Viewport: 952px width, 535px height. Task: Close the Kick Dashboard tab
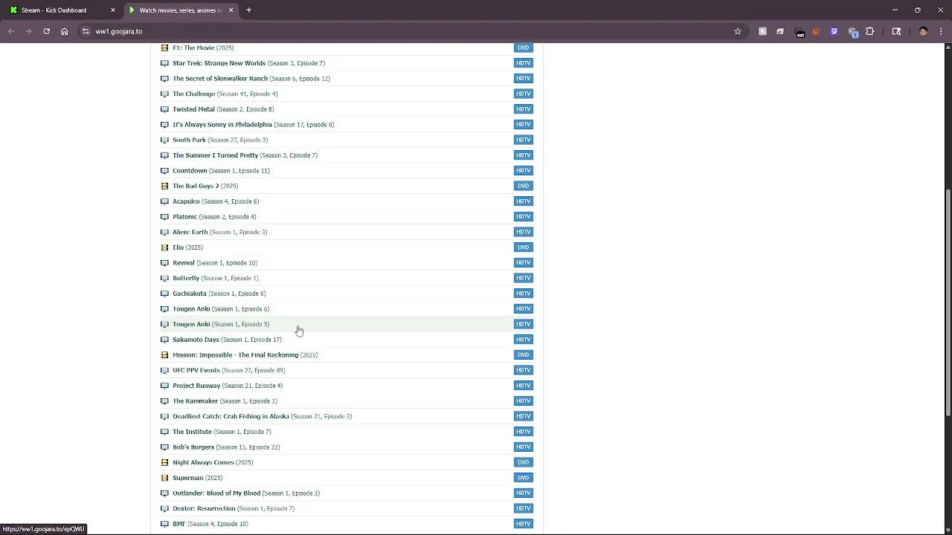click(x=113, y=10)
